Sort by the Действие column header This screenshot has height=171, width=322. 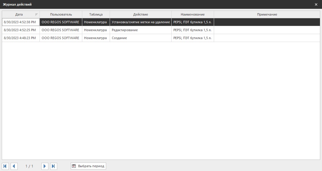[x=140, y=14]
